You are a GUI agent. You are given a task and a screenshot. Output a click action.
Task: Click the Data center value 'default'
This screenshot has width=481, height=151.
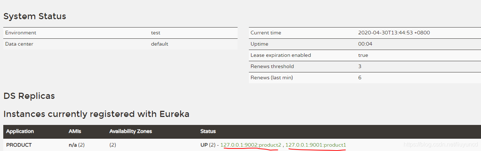(159, 44)
